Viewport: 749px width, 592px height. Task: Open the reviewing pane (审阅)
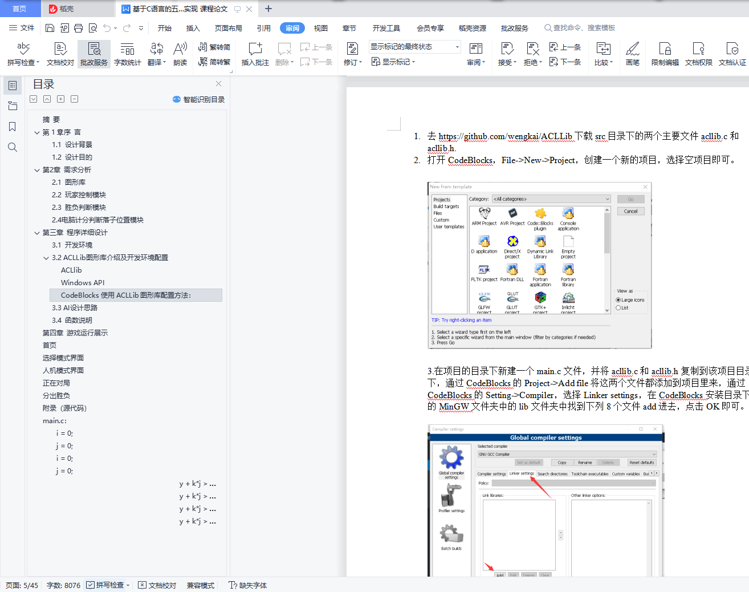[476, 54]
